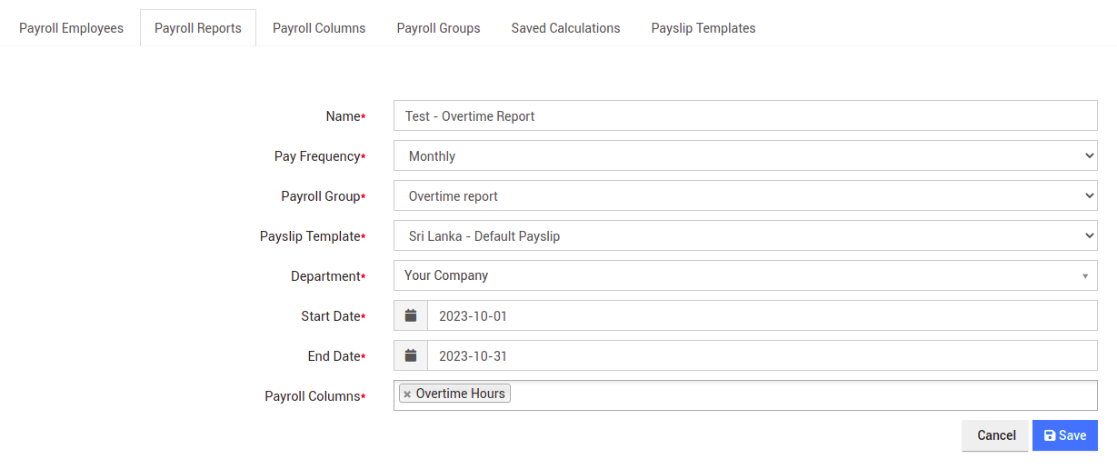Viewport: 1117px width, 469px height.
Task: Click the Payroll Group label
Action: tap(324, 196)
